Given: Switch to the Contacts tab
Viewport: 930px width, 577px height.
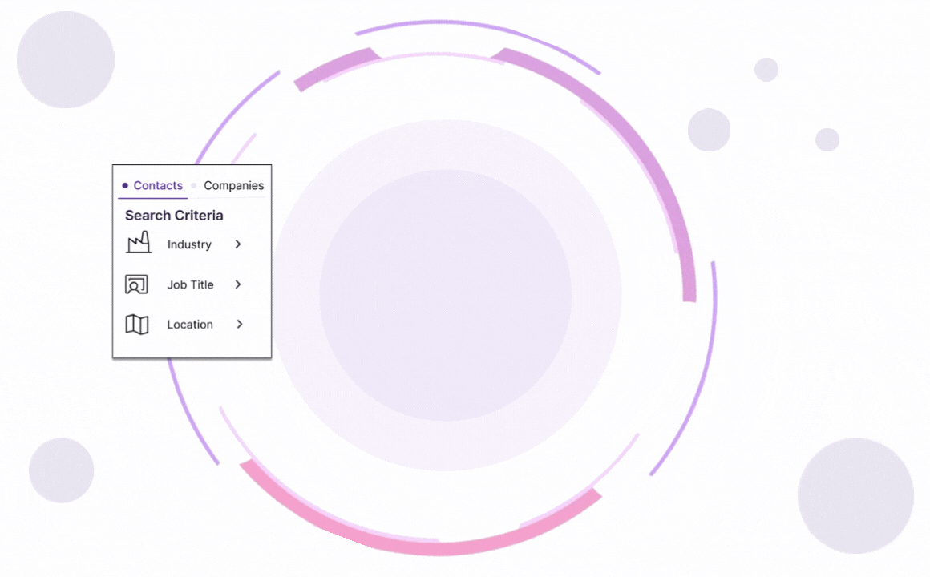Looking at the screenshot, I should [158, 186].
